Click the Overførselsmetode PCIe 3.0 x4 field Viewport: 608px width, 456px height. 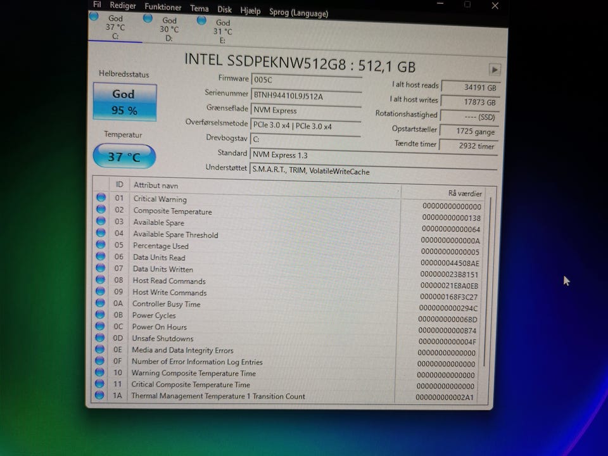tap(305, 126)
